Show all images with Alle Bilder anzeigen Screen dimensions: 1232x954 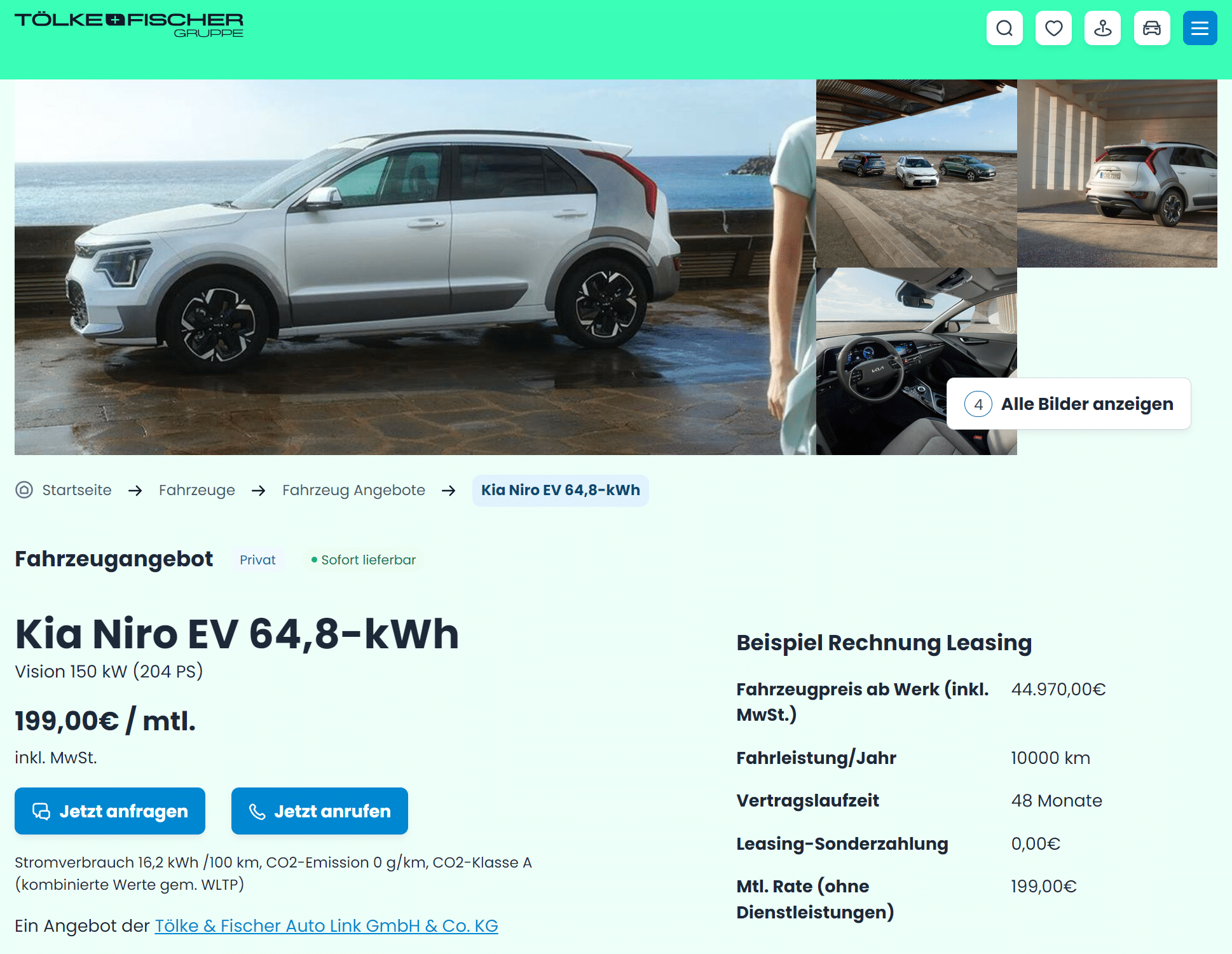(1069, 404)
